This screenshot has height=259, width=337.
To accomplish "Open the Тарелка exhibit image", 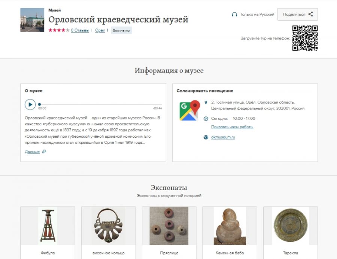I will tap(291, 226).
